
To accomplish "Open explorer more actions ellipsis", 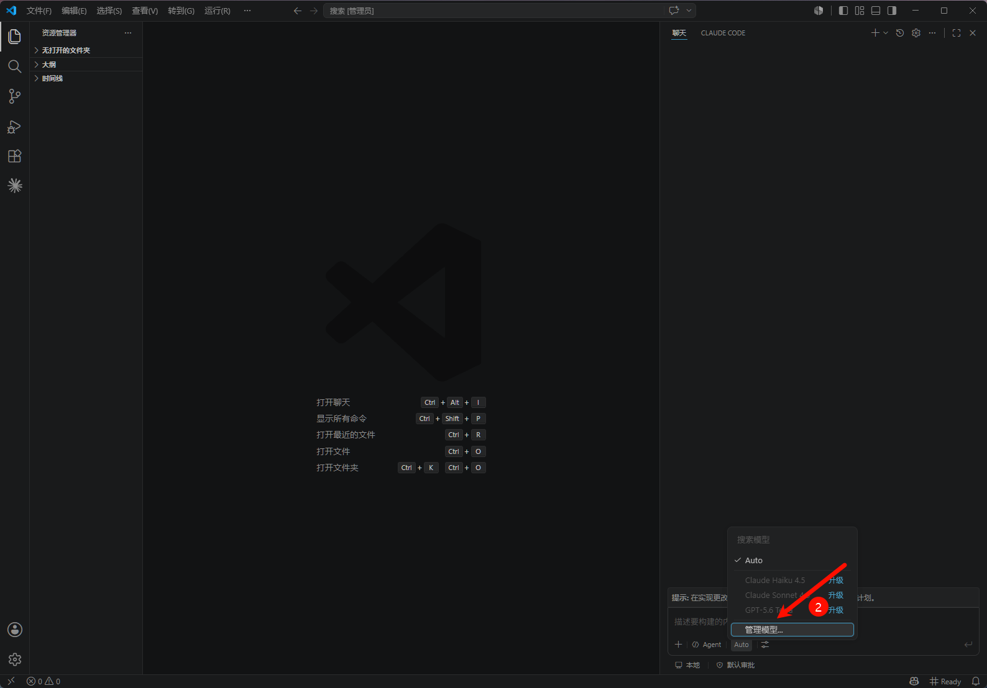I will coord(128,33).
